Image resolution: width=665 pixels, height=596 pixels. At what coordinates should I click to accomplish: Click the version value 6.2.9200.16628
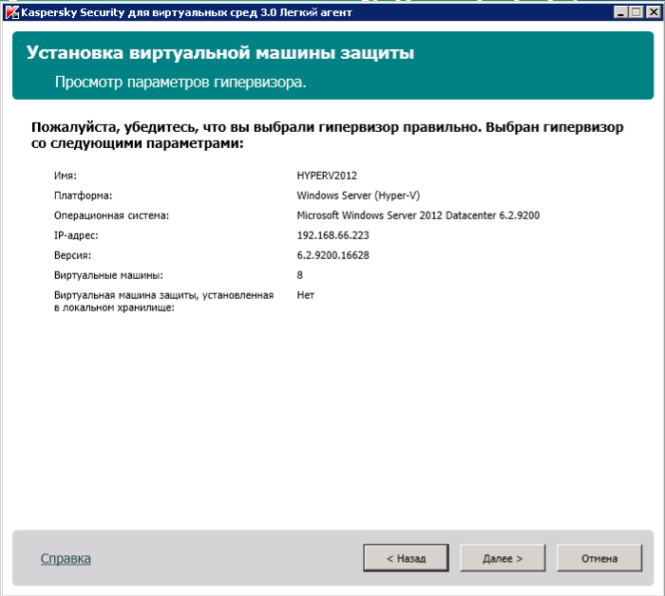(x=332, y=255)
